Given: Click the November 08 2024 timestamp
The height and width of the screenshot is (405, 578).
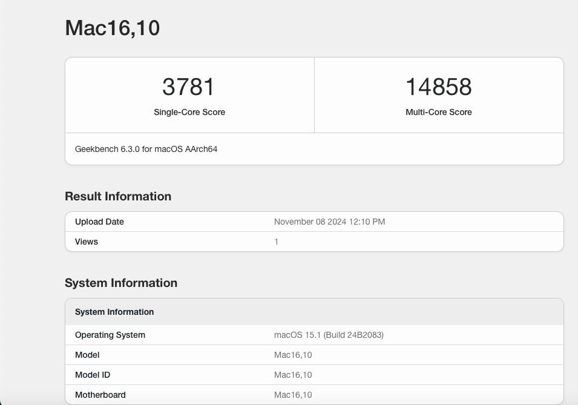Looking at the screenshot, I should pos(330,222).
